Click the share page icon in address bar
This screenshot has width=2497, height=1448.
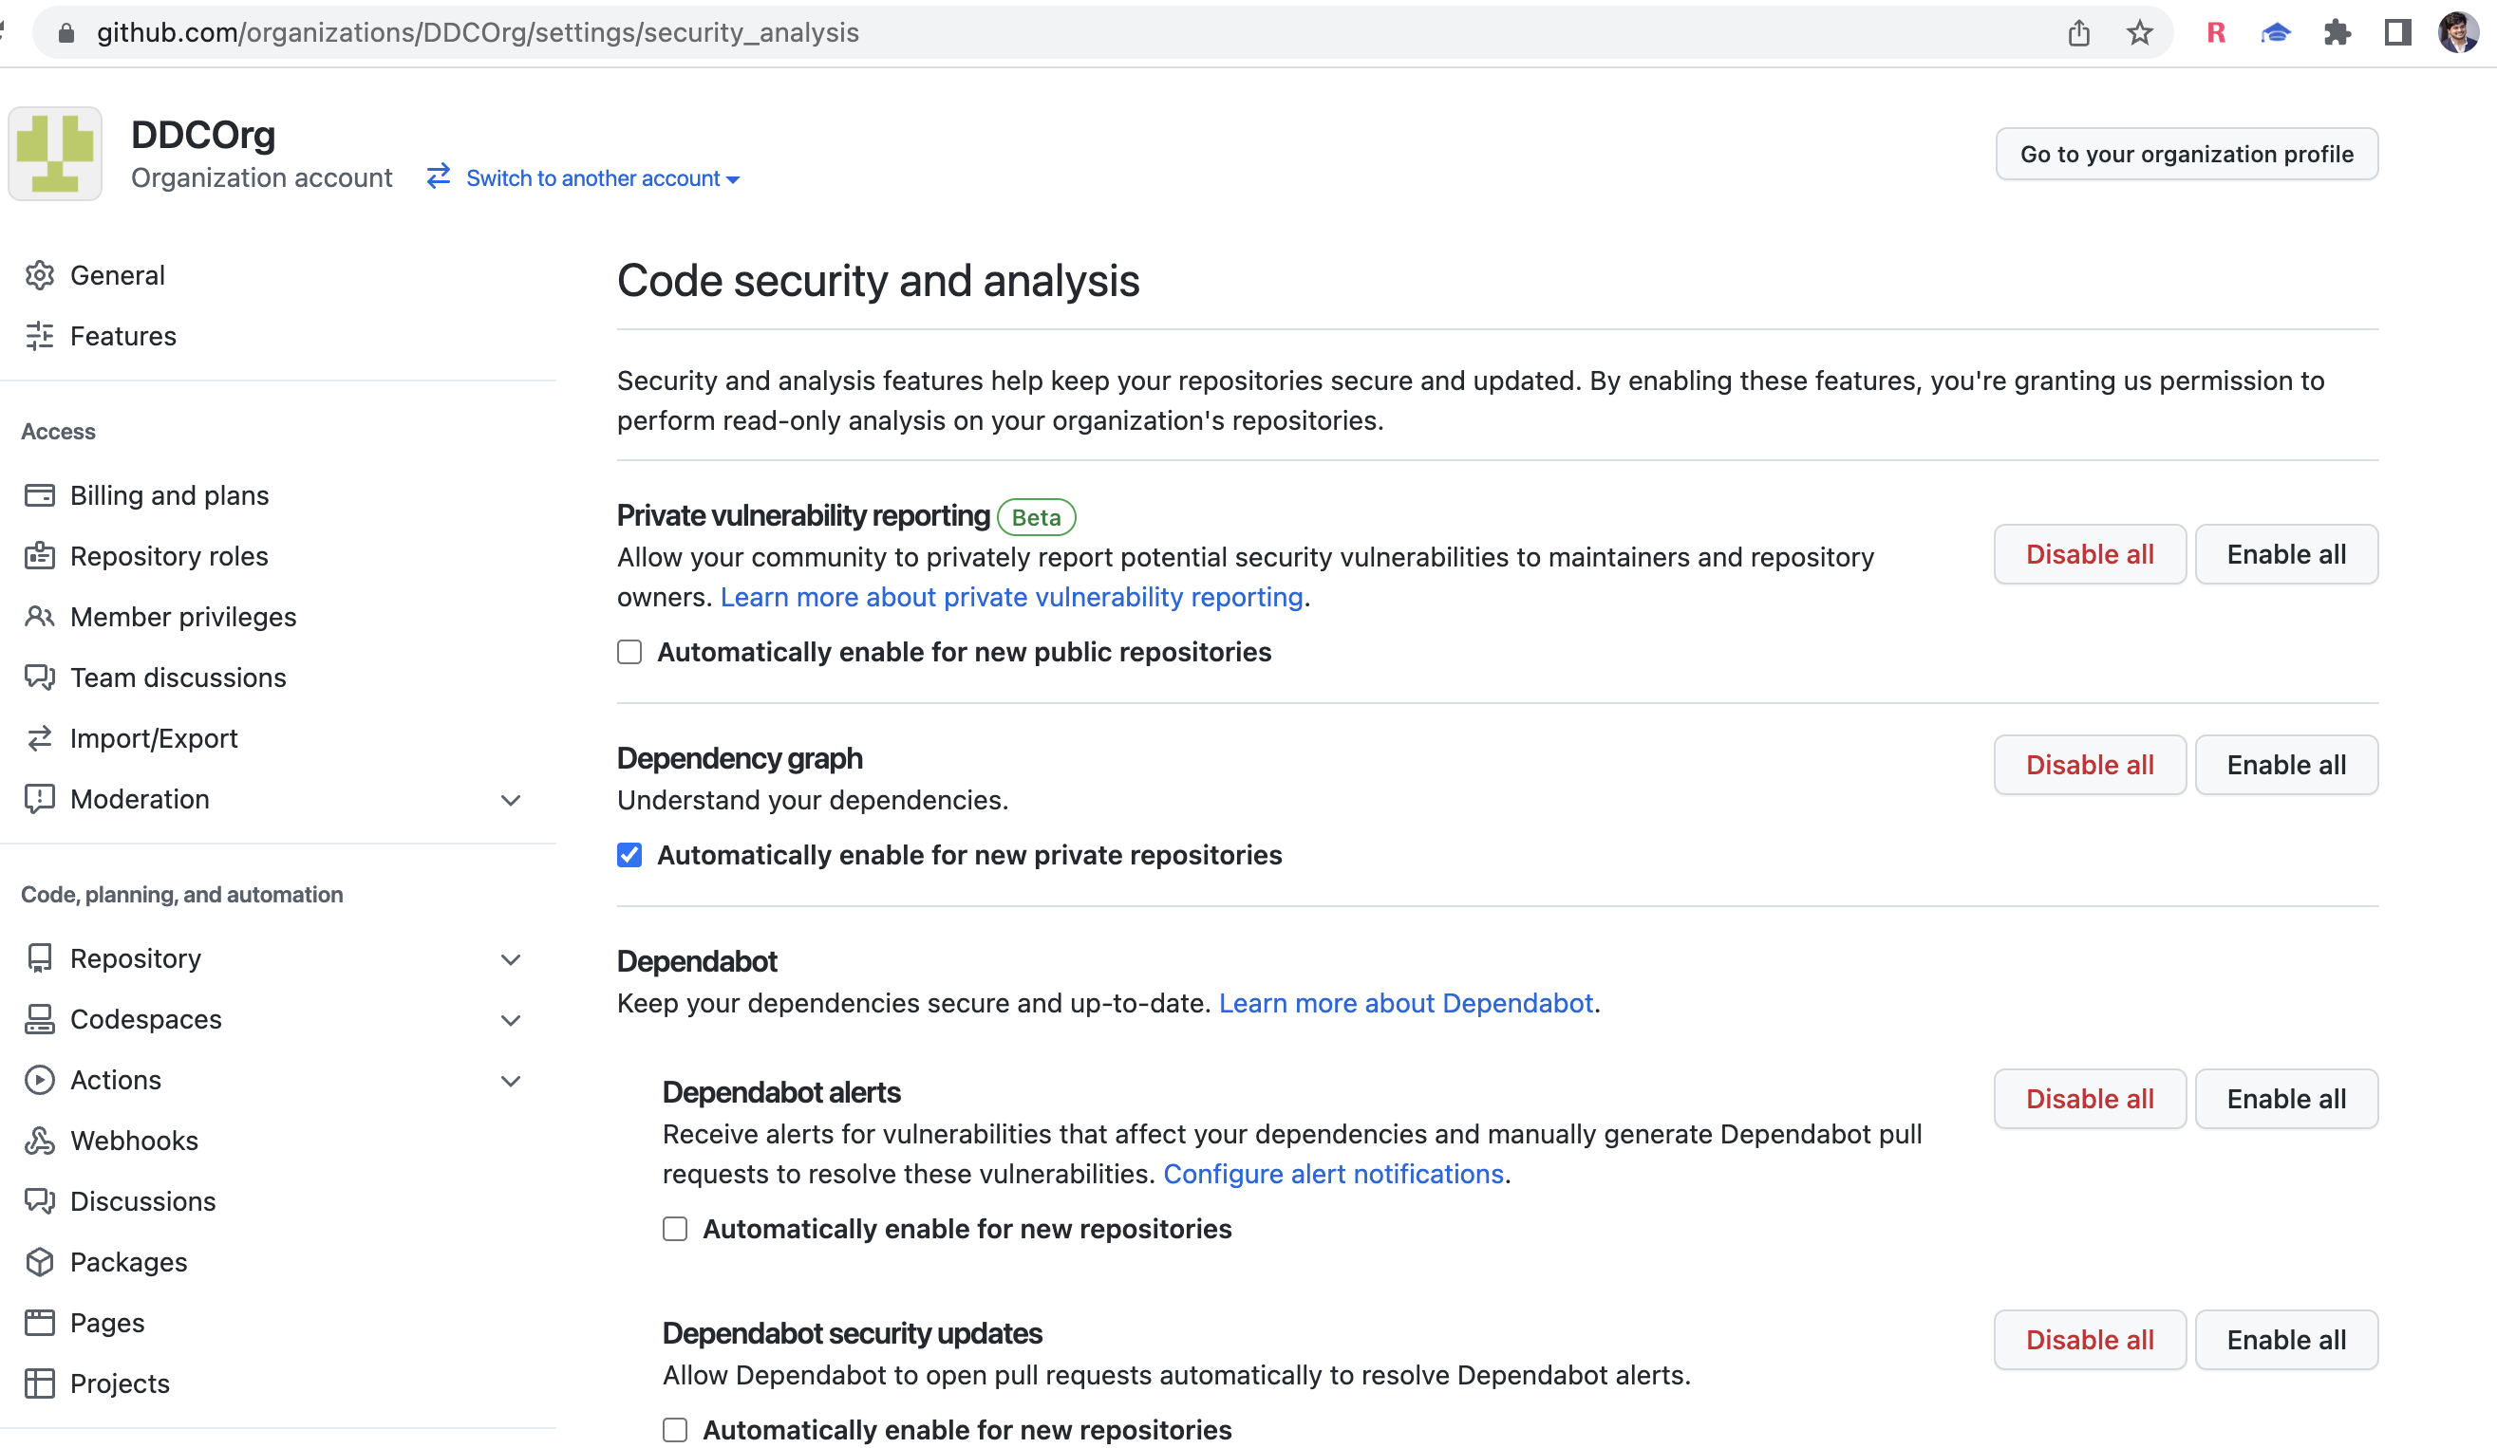click(x=2079, y=32)
